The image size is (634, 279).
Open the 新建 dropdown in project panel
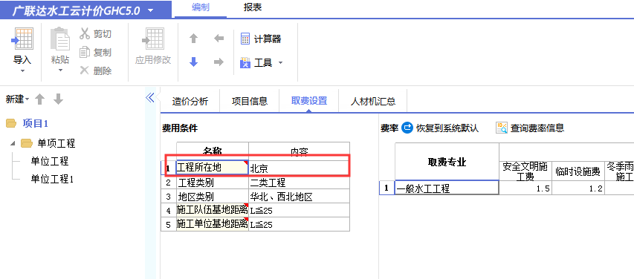17,99
